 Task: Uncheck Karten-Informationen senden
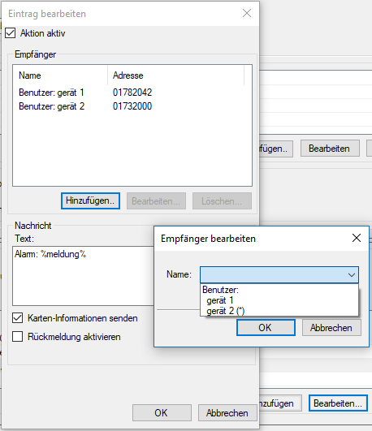(x=17, y=318)
